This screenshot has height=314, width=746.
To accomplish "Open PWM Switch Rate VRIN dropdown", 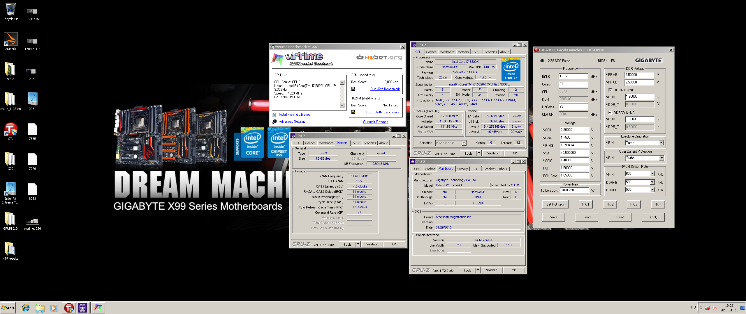I will point(652,174).
